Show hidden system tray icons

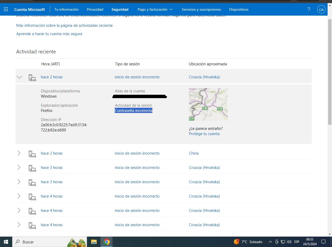click(270, 242)
